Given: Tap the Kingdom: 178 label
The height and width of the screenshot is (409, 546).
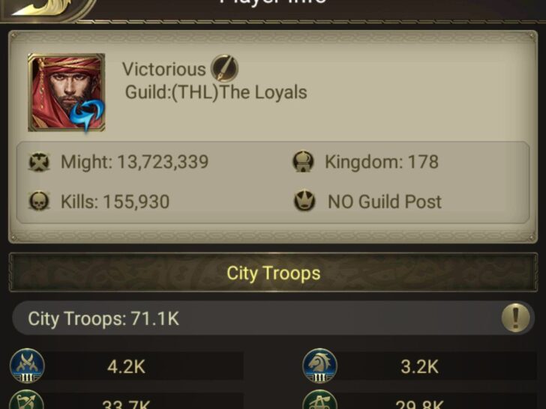Looking at the screenshot, I should click(x=382, y=162).
